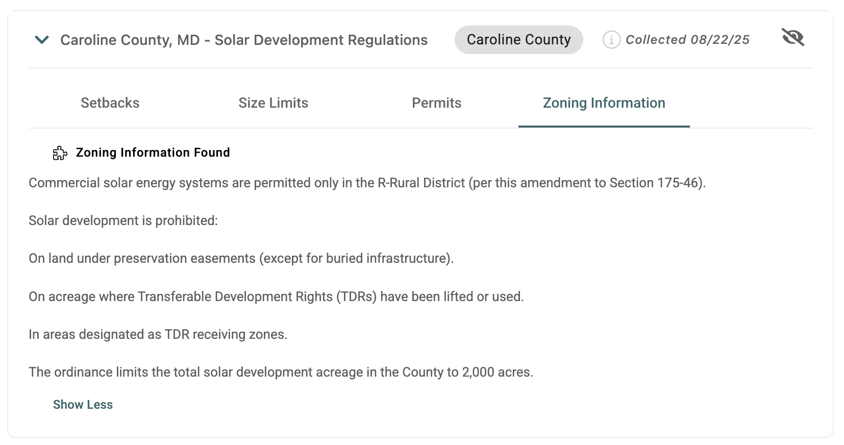Click the TDR receiving zones sentence
844x445 pixels.
158,335
